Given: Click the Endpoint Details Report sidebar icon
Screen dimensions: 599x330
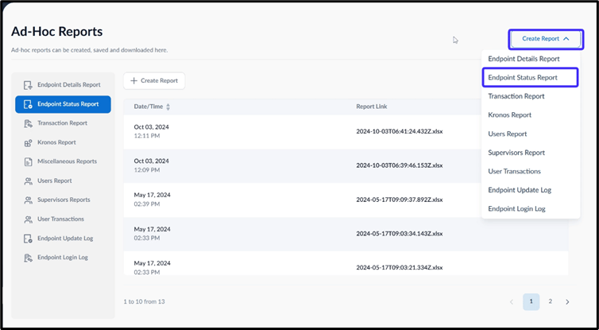Looking at the screenshot, I should tap(28, 85).
